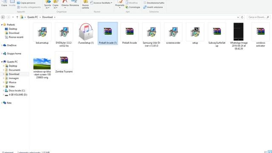The height and width of the screenshot is (153, 272).
Task: Click Deseleziona tutto
Action: [154, 3]
